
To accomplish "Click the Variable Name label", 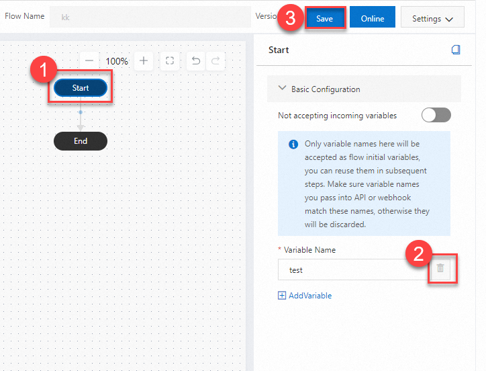I will pyautogui.click(x=309, y=250).
